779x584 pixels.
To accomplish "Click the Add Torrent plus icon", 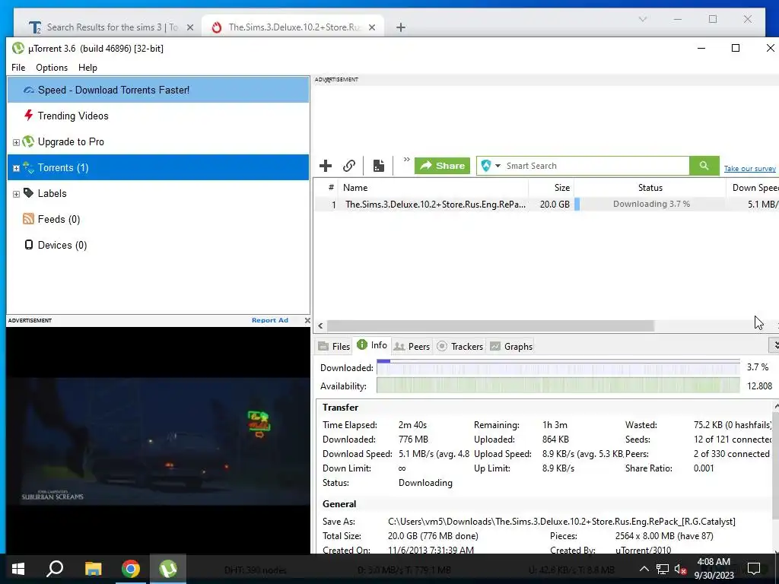I will (326, 166).
